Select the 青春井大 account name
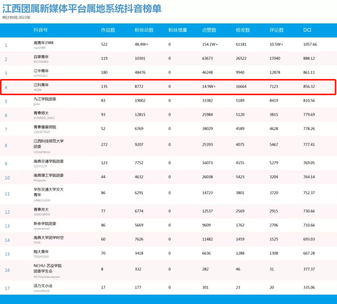The image size is (337, 304). [x=41, y=209]
